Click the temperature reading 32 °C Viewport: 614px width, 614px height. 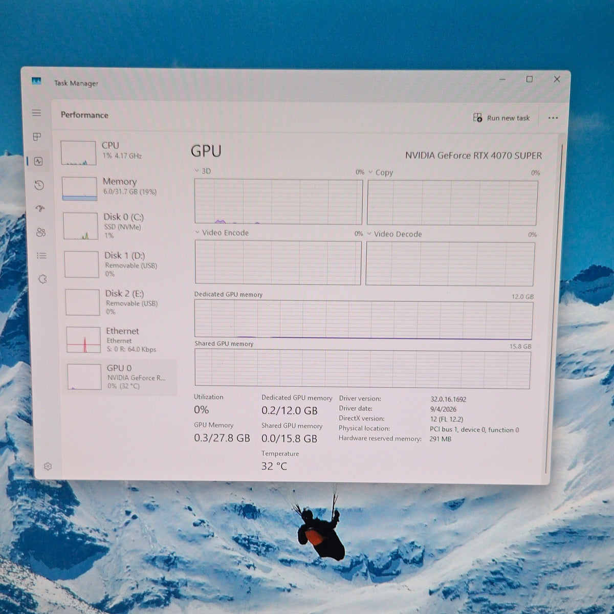coord(274,466)
